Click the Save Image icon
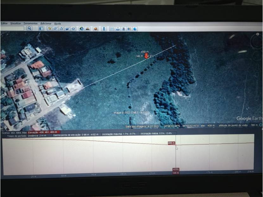Viewport: 263px width, 197px height. (124, 29)
